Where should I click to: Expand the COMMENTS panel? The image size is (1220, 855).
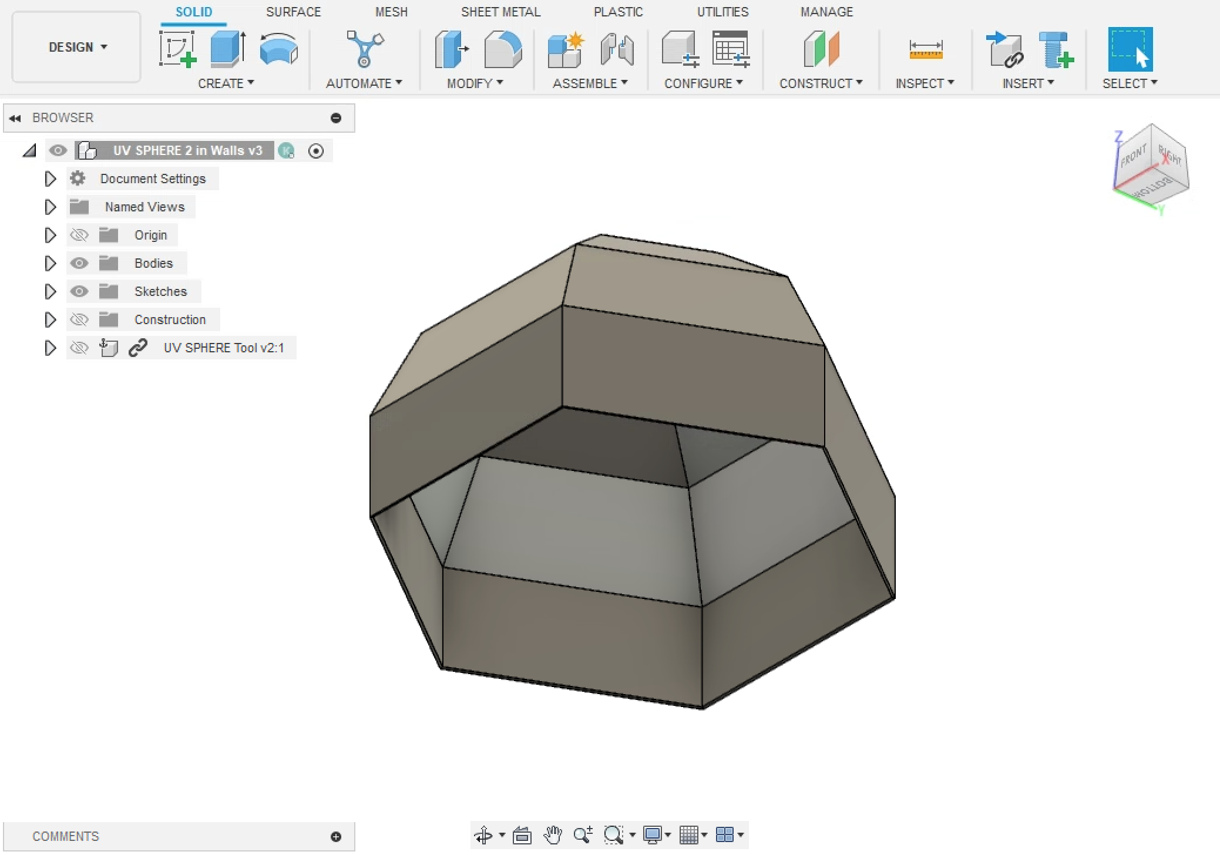(x=336, y=837)
